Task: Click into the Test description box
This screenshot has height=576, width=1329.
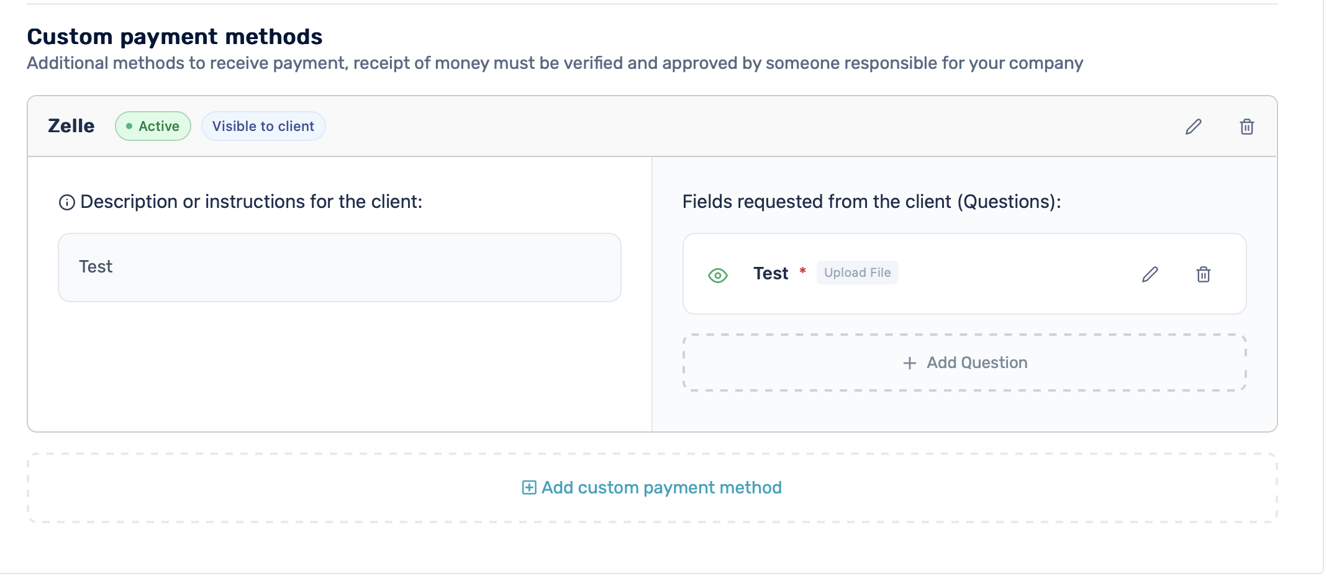Action: 340,268
